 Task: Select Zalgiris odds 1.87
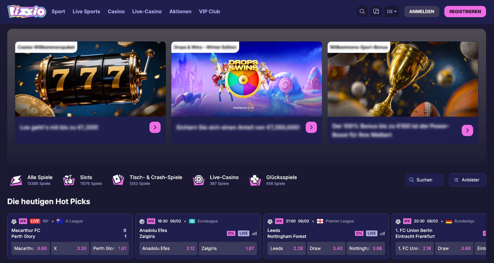pos(228,248)
